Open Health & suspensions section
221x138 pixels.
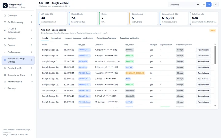click(x=18, y=30)
